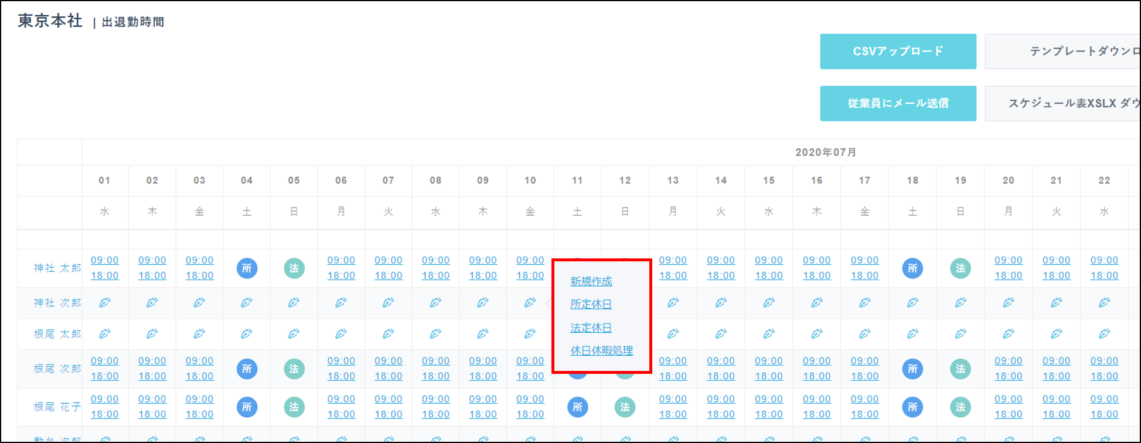Image resolution: width=1141 pixels, height=443 pixels.
Task: Click pen icon for 根尾 太郎 on day 05
Action: click(294, 334)
